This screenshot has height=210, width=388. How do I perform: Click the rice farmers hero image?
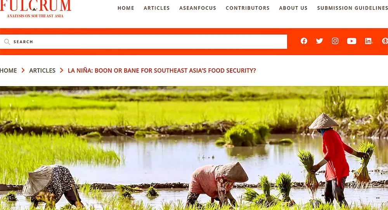click(194, 148)
